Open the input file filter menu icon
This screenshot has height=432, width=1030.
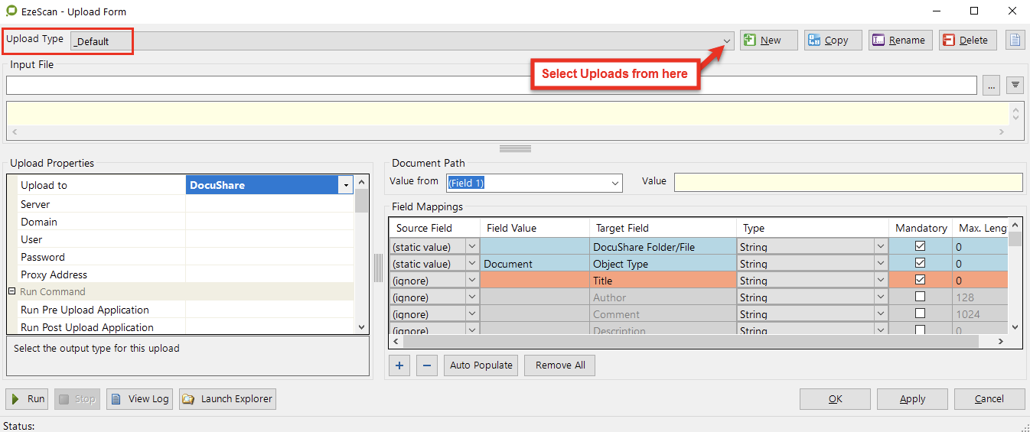(x=1015, y=86)
